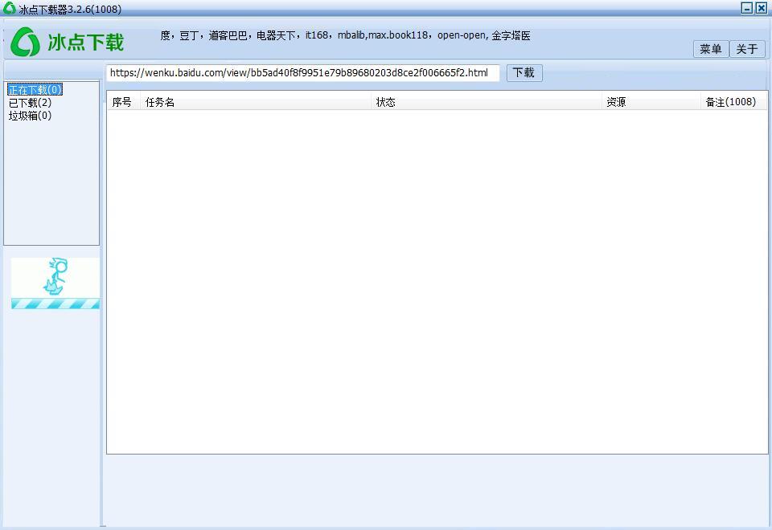Viewport: 772px width, 530px height.
Task: Open the 菜单 menu button
Action: click(710, 49)
